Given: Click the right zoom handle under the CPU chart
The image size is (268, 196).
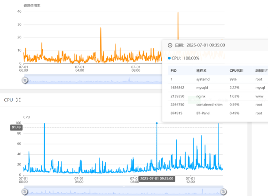Looking at the screenshot, I should [x=223, y=192].
